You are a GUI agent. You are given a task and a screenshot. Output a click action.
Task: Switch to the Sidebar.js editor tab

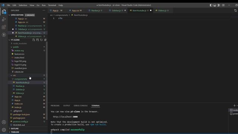[116, 10]
